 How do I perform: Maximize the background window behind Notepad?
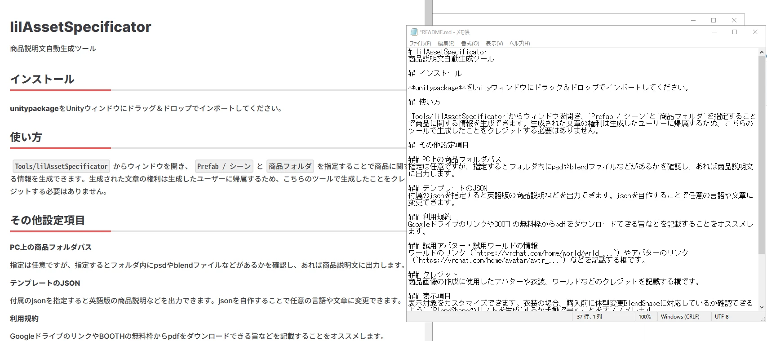714,20
